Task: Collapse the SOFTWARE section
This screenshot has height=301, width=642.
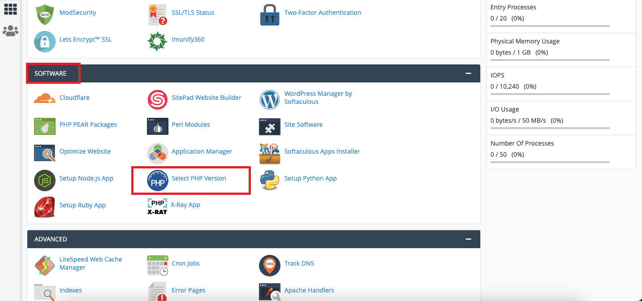Action: [468, 73]
